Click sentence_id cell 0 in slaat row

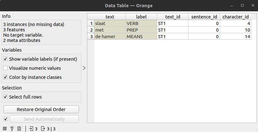[x=204, y=23]
